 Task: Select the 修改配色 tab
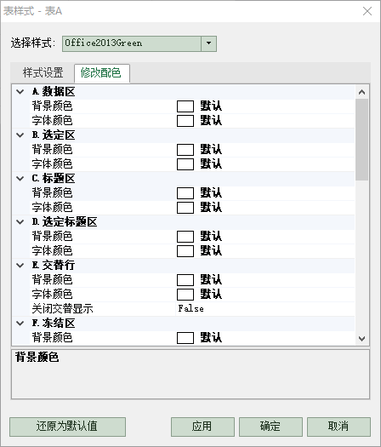(101, 73)
